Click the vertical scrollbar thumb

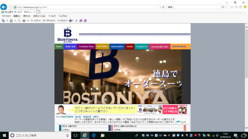(246, 54)
